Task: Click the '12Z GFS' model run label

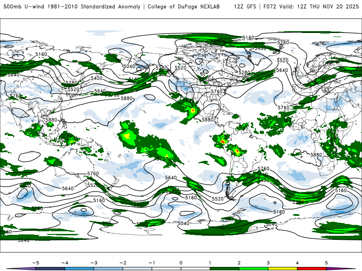Action: 245,6
